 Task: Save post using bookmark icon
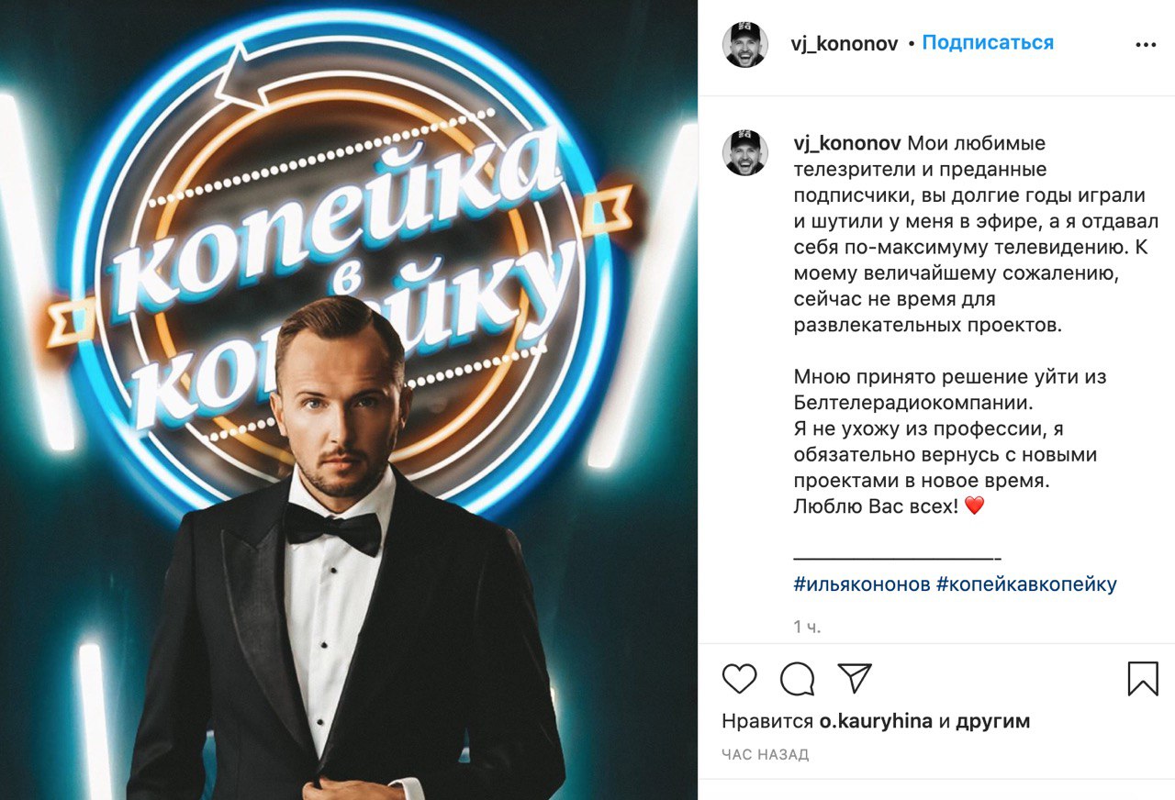pos(1143,679)
